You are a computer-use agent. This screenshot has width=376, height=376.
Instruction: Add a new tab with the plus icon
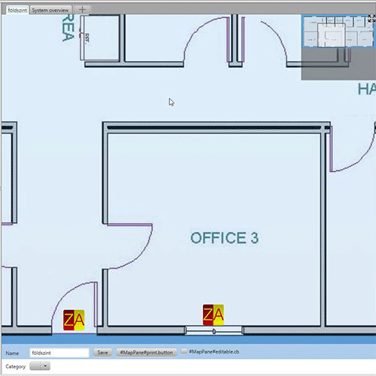coord(82,10)
